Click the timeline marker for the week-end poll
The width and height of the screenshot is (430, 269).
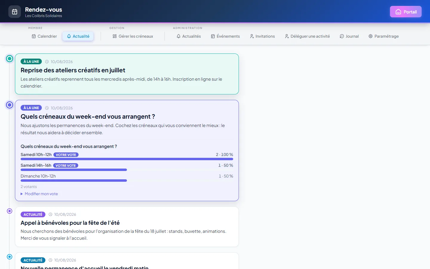point(10,105)
